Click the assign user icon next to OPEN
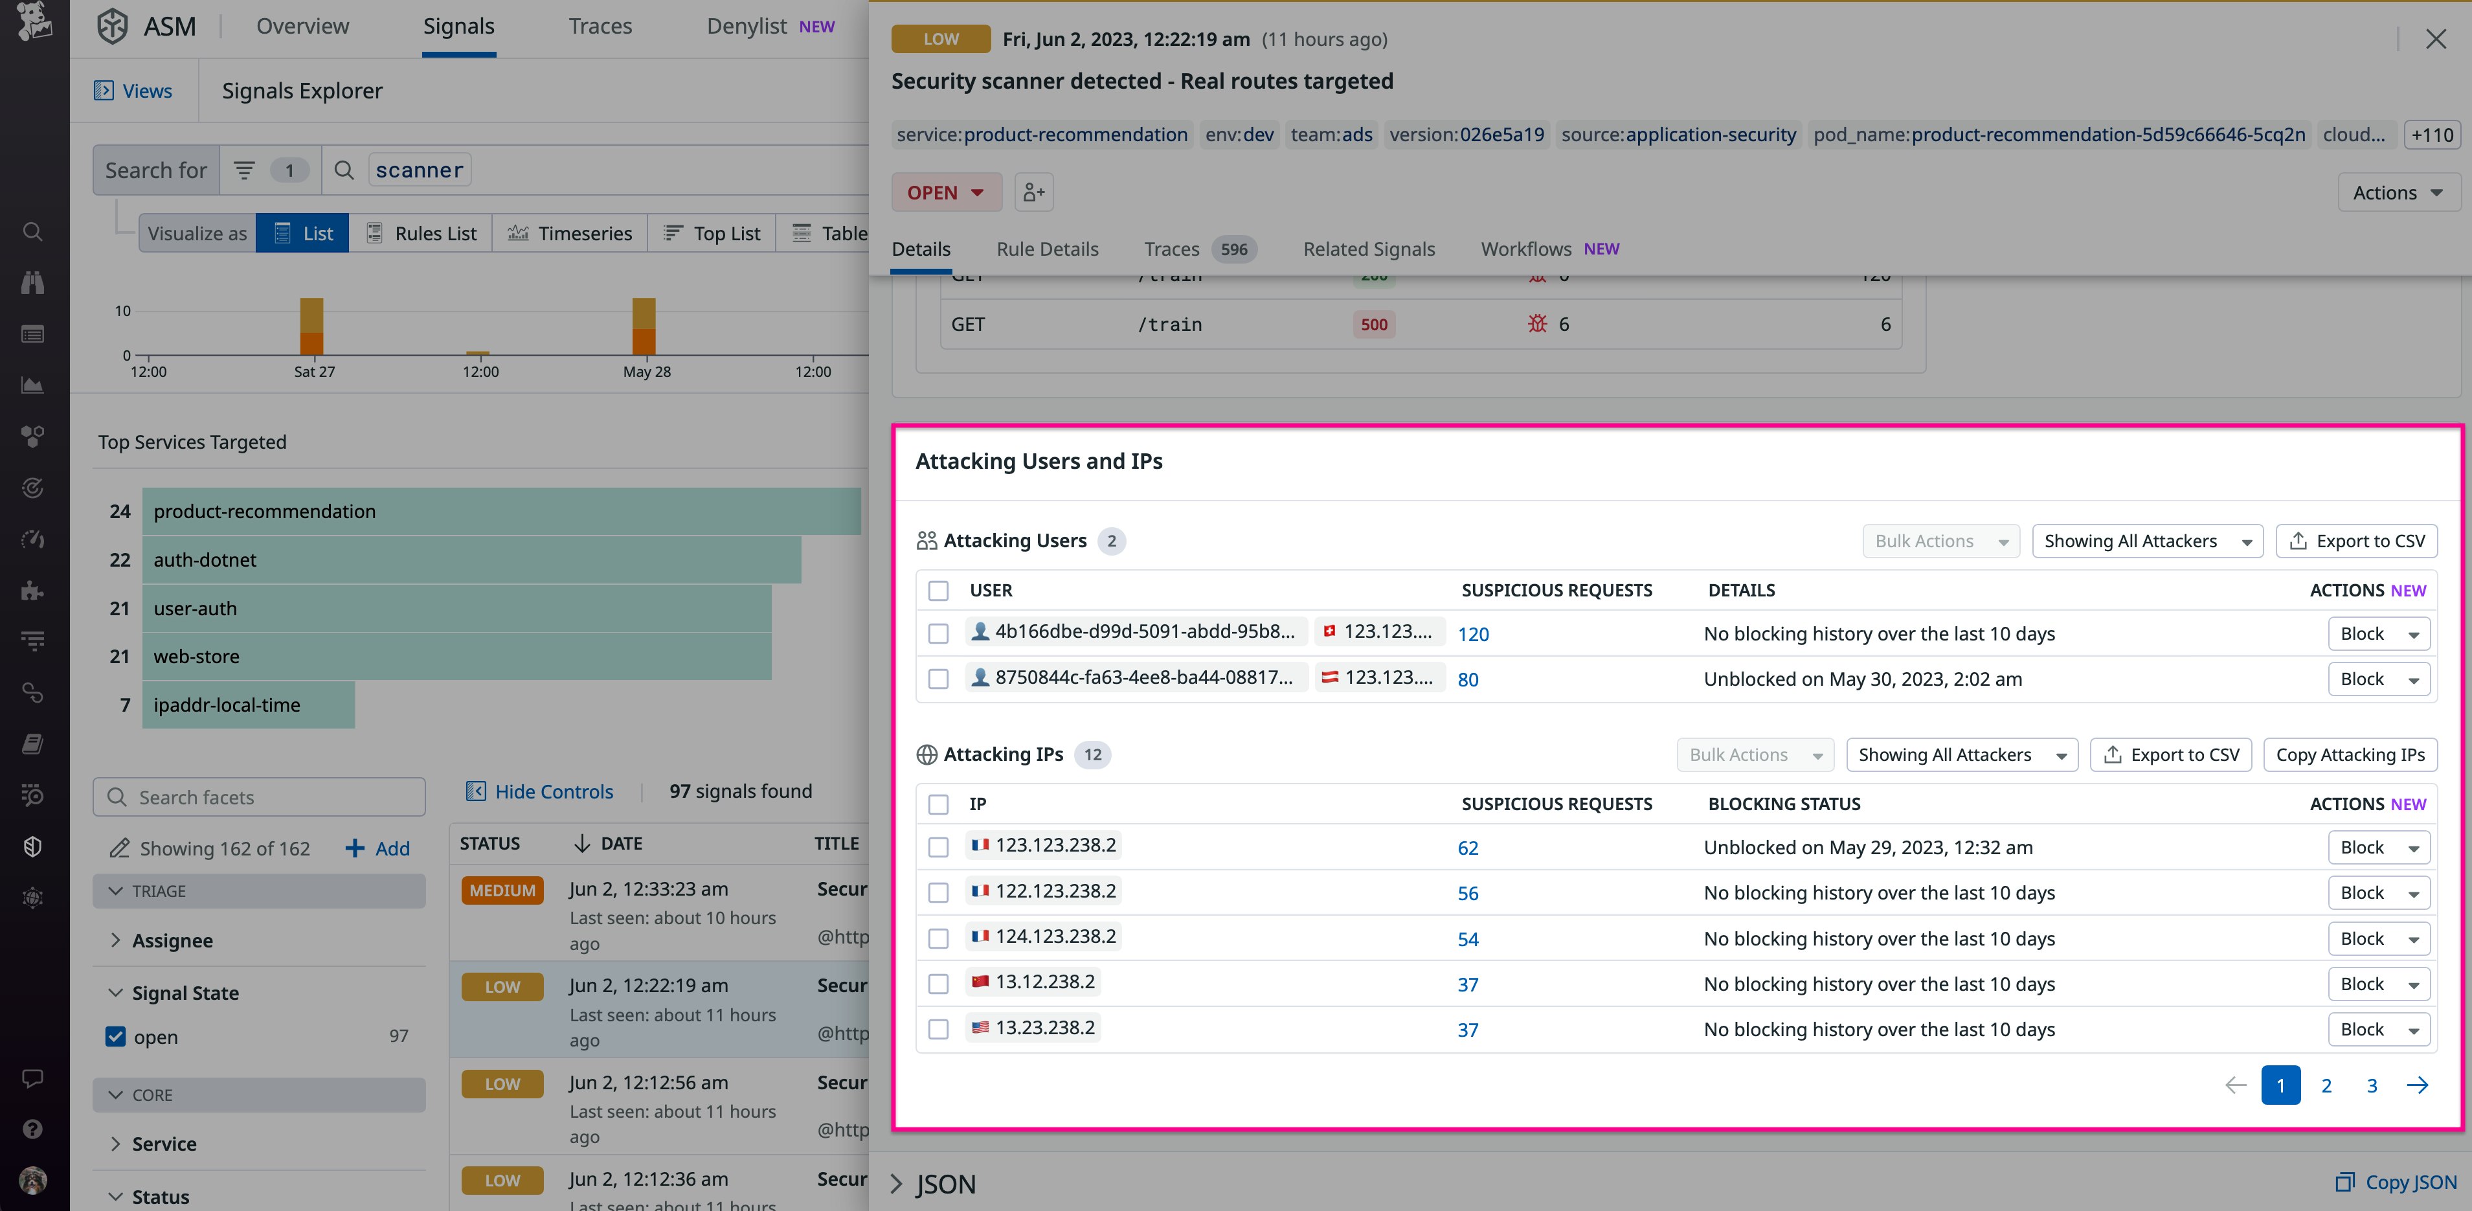The image size is (2472, 1211). pos(1033,193)
